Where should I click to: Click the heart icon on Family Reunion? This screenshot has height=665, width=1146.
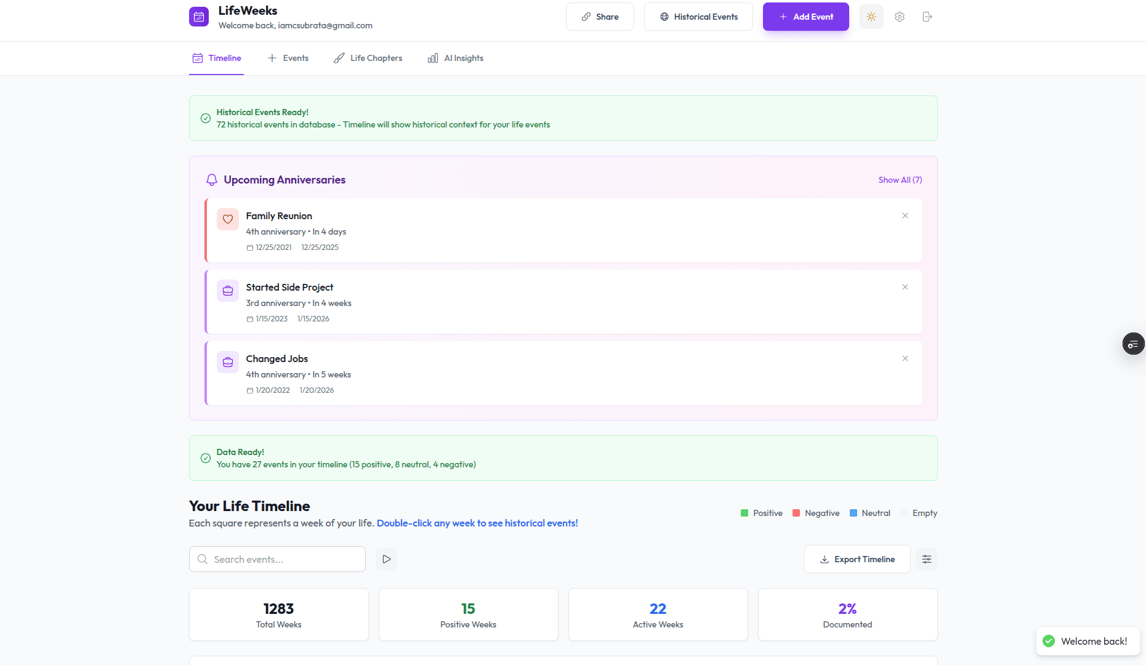(x=227, y=219)
